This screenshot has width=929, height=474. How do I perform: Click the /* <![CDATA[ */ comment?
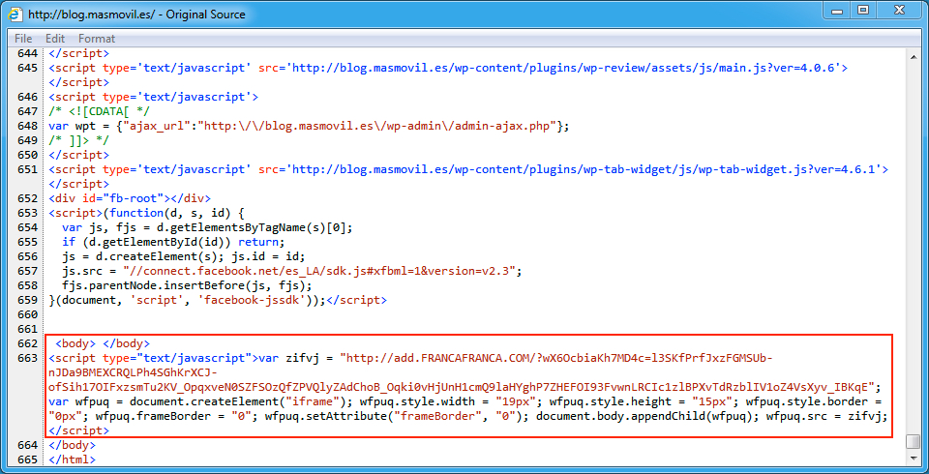click(x=101, y=111)
